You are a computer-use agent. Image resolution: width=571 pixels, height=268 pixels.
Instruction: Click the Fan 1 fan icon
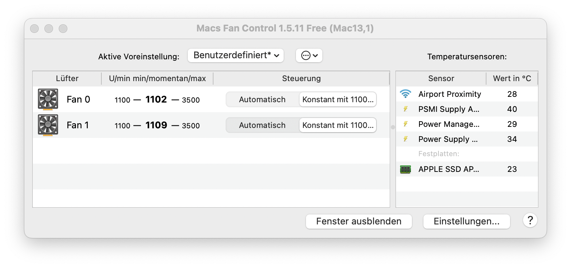[48, 125]
